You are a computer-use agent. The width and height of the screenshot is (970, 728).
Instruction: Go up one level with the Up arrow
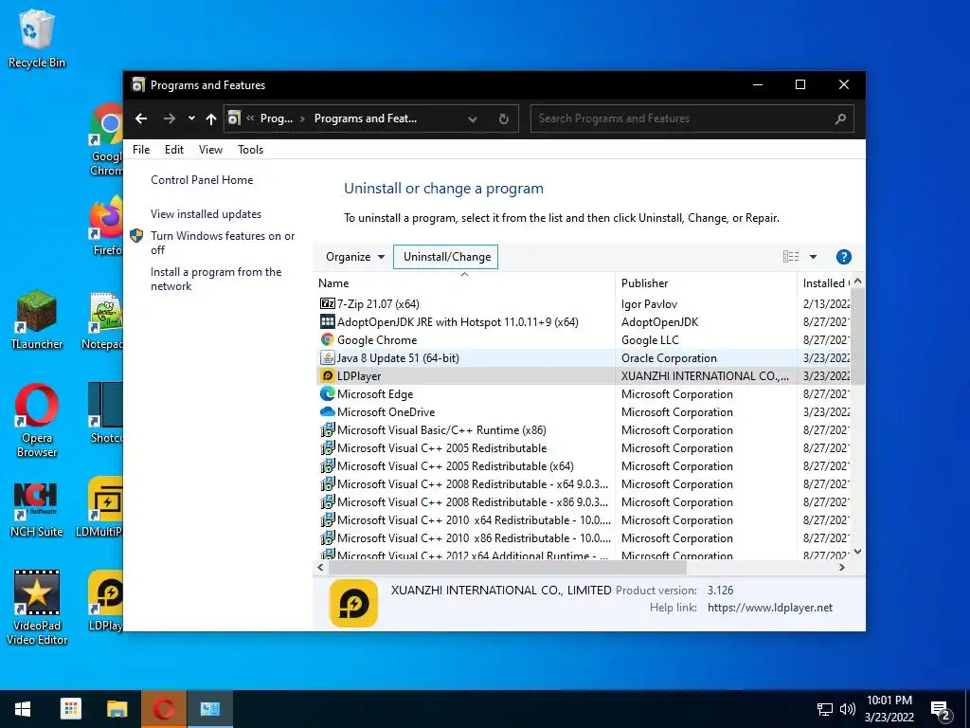(x=211, y=118)
